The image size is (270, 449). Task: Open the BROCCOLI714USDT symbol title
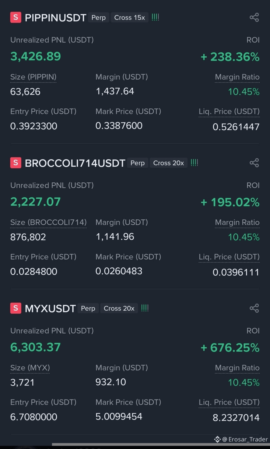(x=75, y=163)
